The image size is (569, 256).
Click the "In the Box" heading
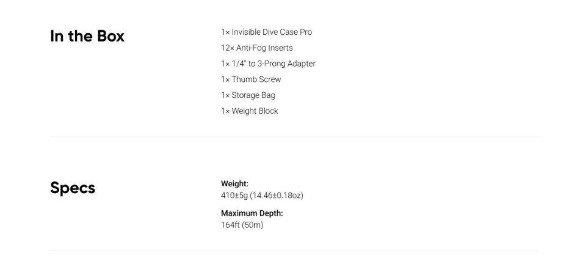coord(87,36)
